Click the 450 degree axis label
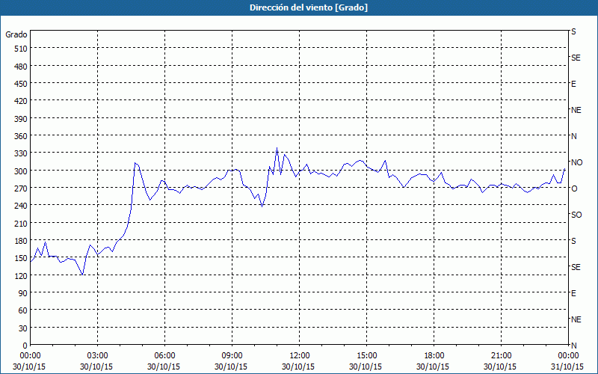 pos(21,84)
